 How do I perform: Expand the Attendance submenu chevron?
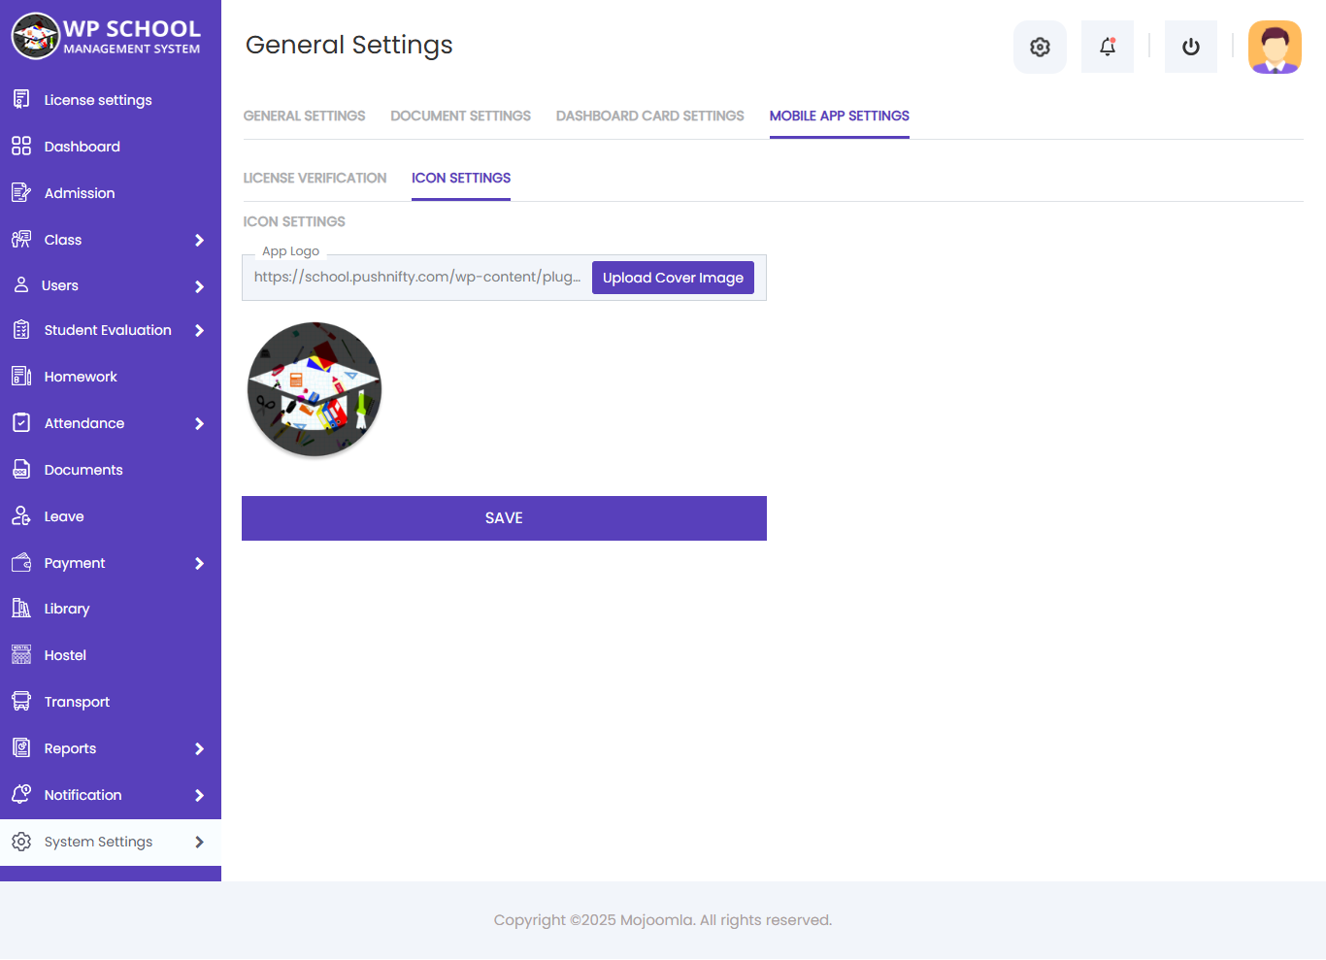coord(199,423)
